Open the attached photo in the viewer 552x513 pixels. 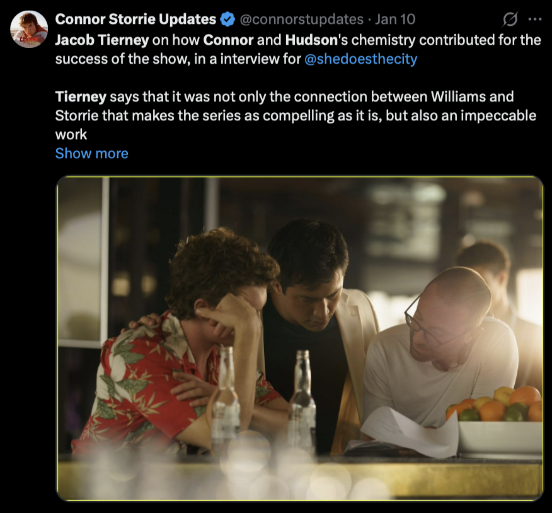(x=299, y=338)
